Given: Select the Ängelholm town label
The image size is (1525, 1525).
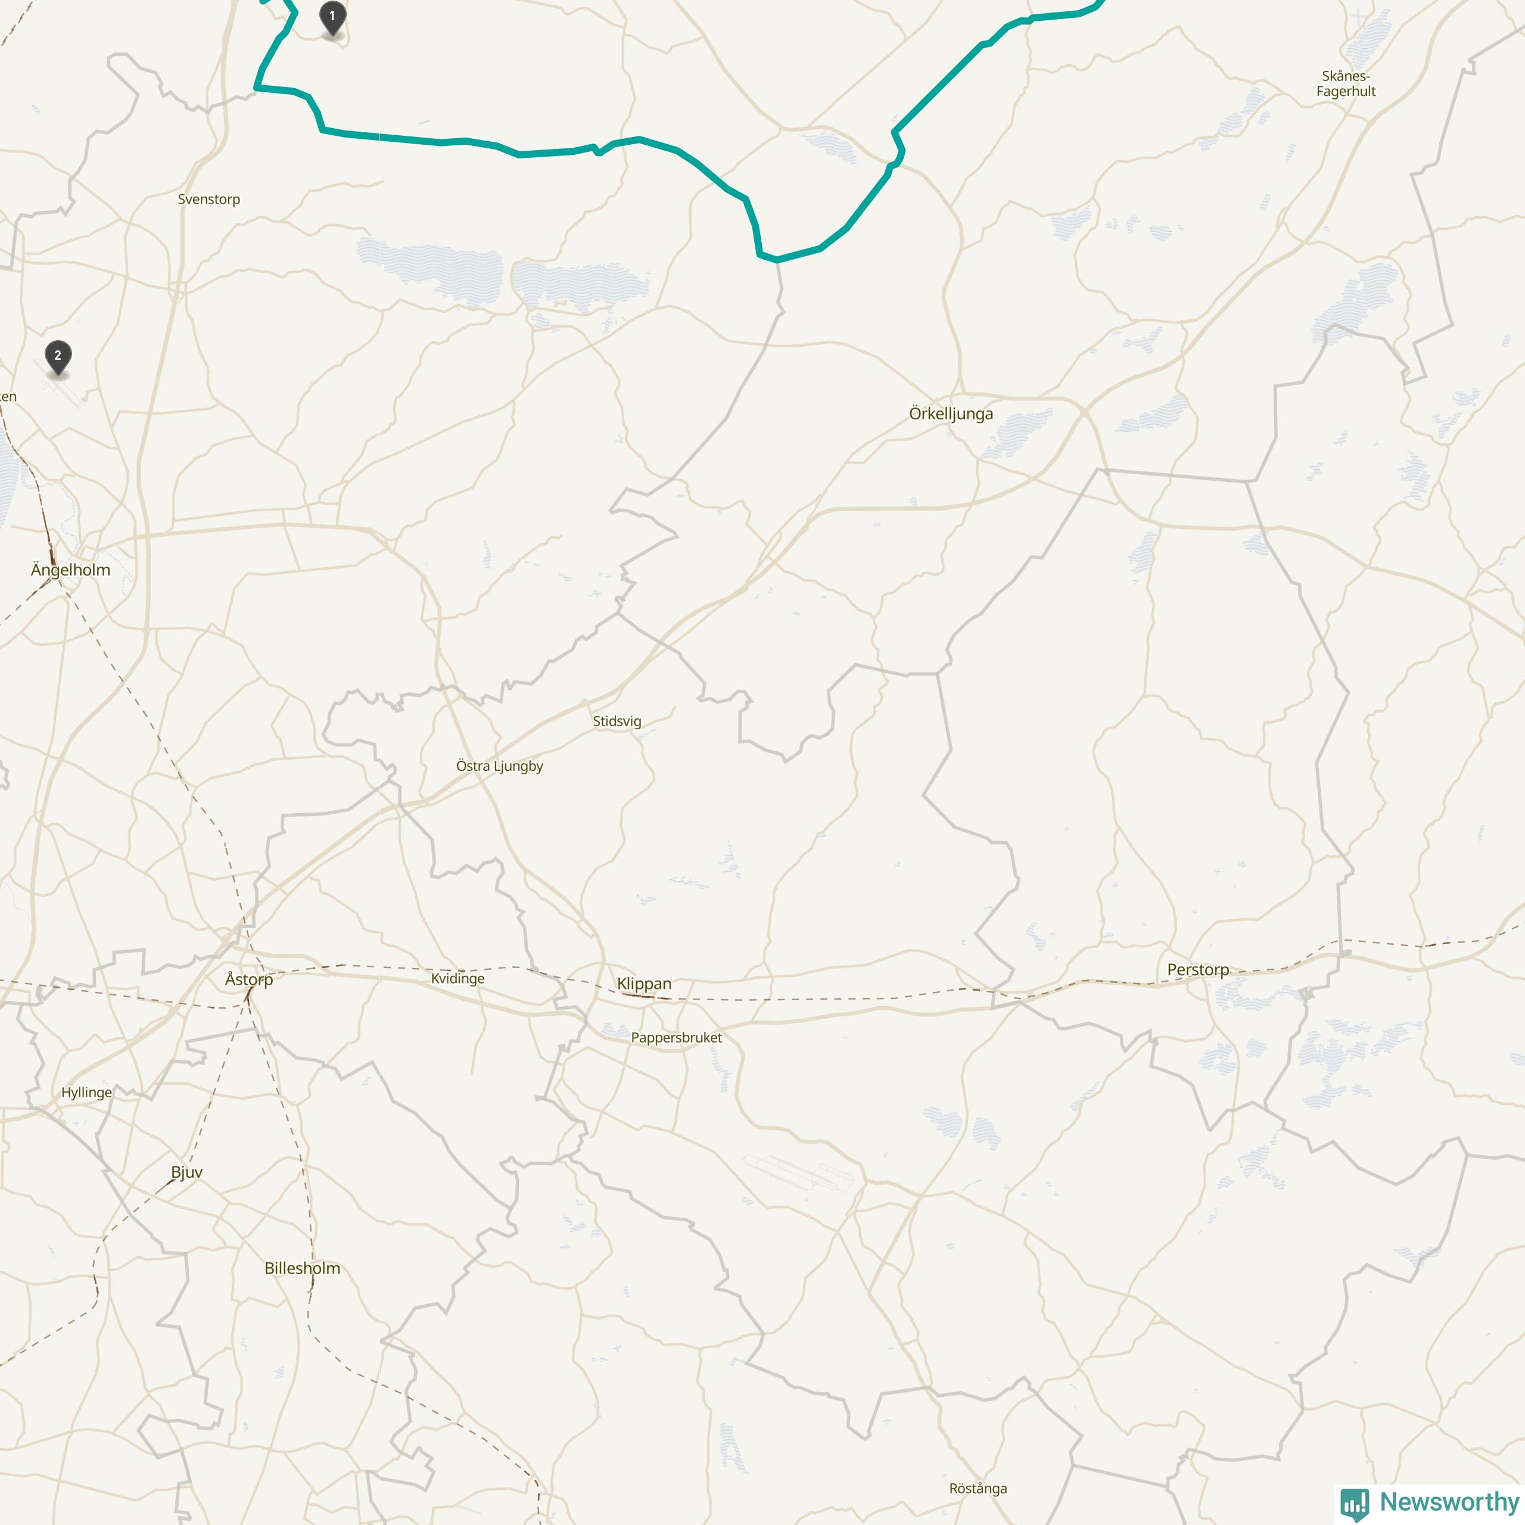Looking at the screenshot, I should 70,570.
